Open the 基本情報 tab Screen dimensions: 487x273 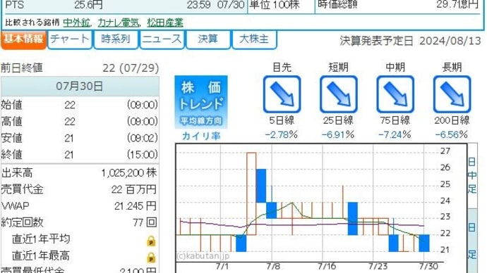[x=23, y=39]
